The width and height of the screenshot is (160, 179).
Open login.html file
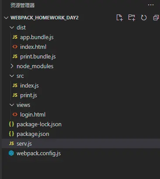tap(33, 115)
